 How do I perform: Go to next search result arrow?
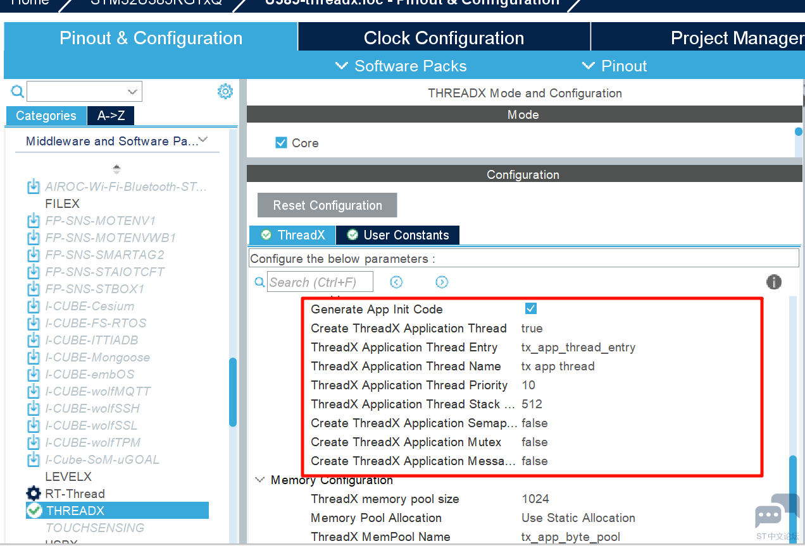[442, 282]
